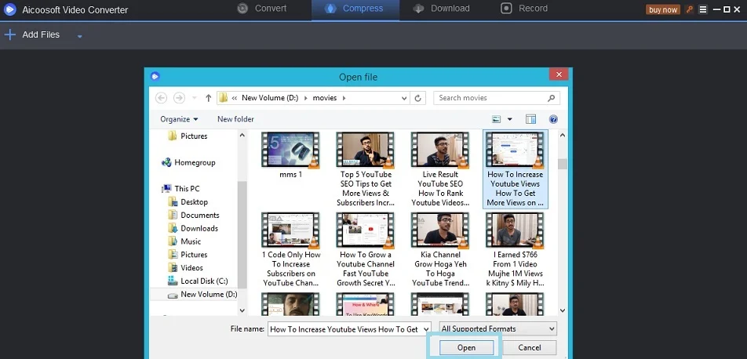
Task: Toggle the preview pane icon
Action: (x=531, y=119)
